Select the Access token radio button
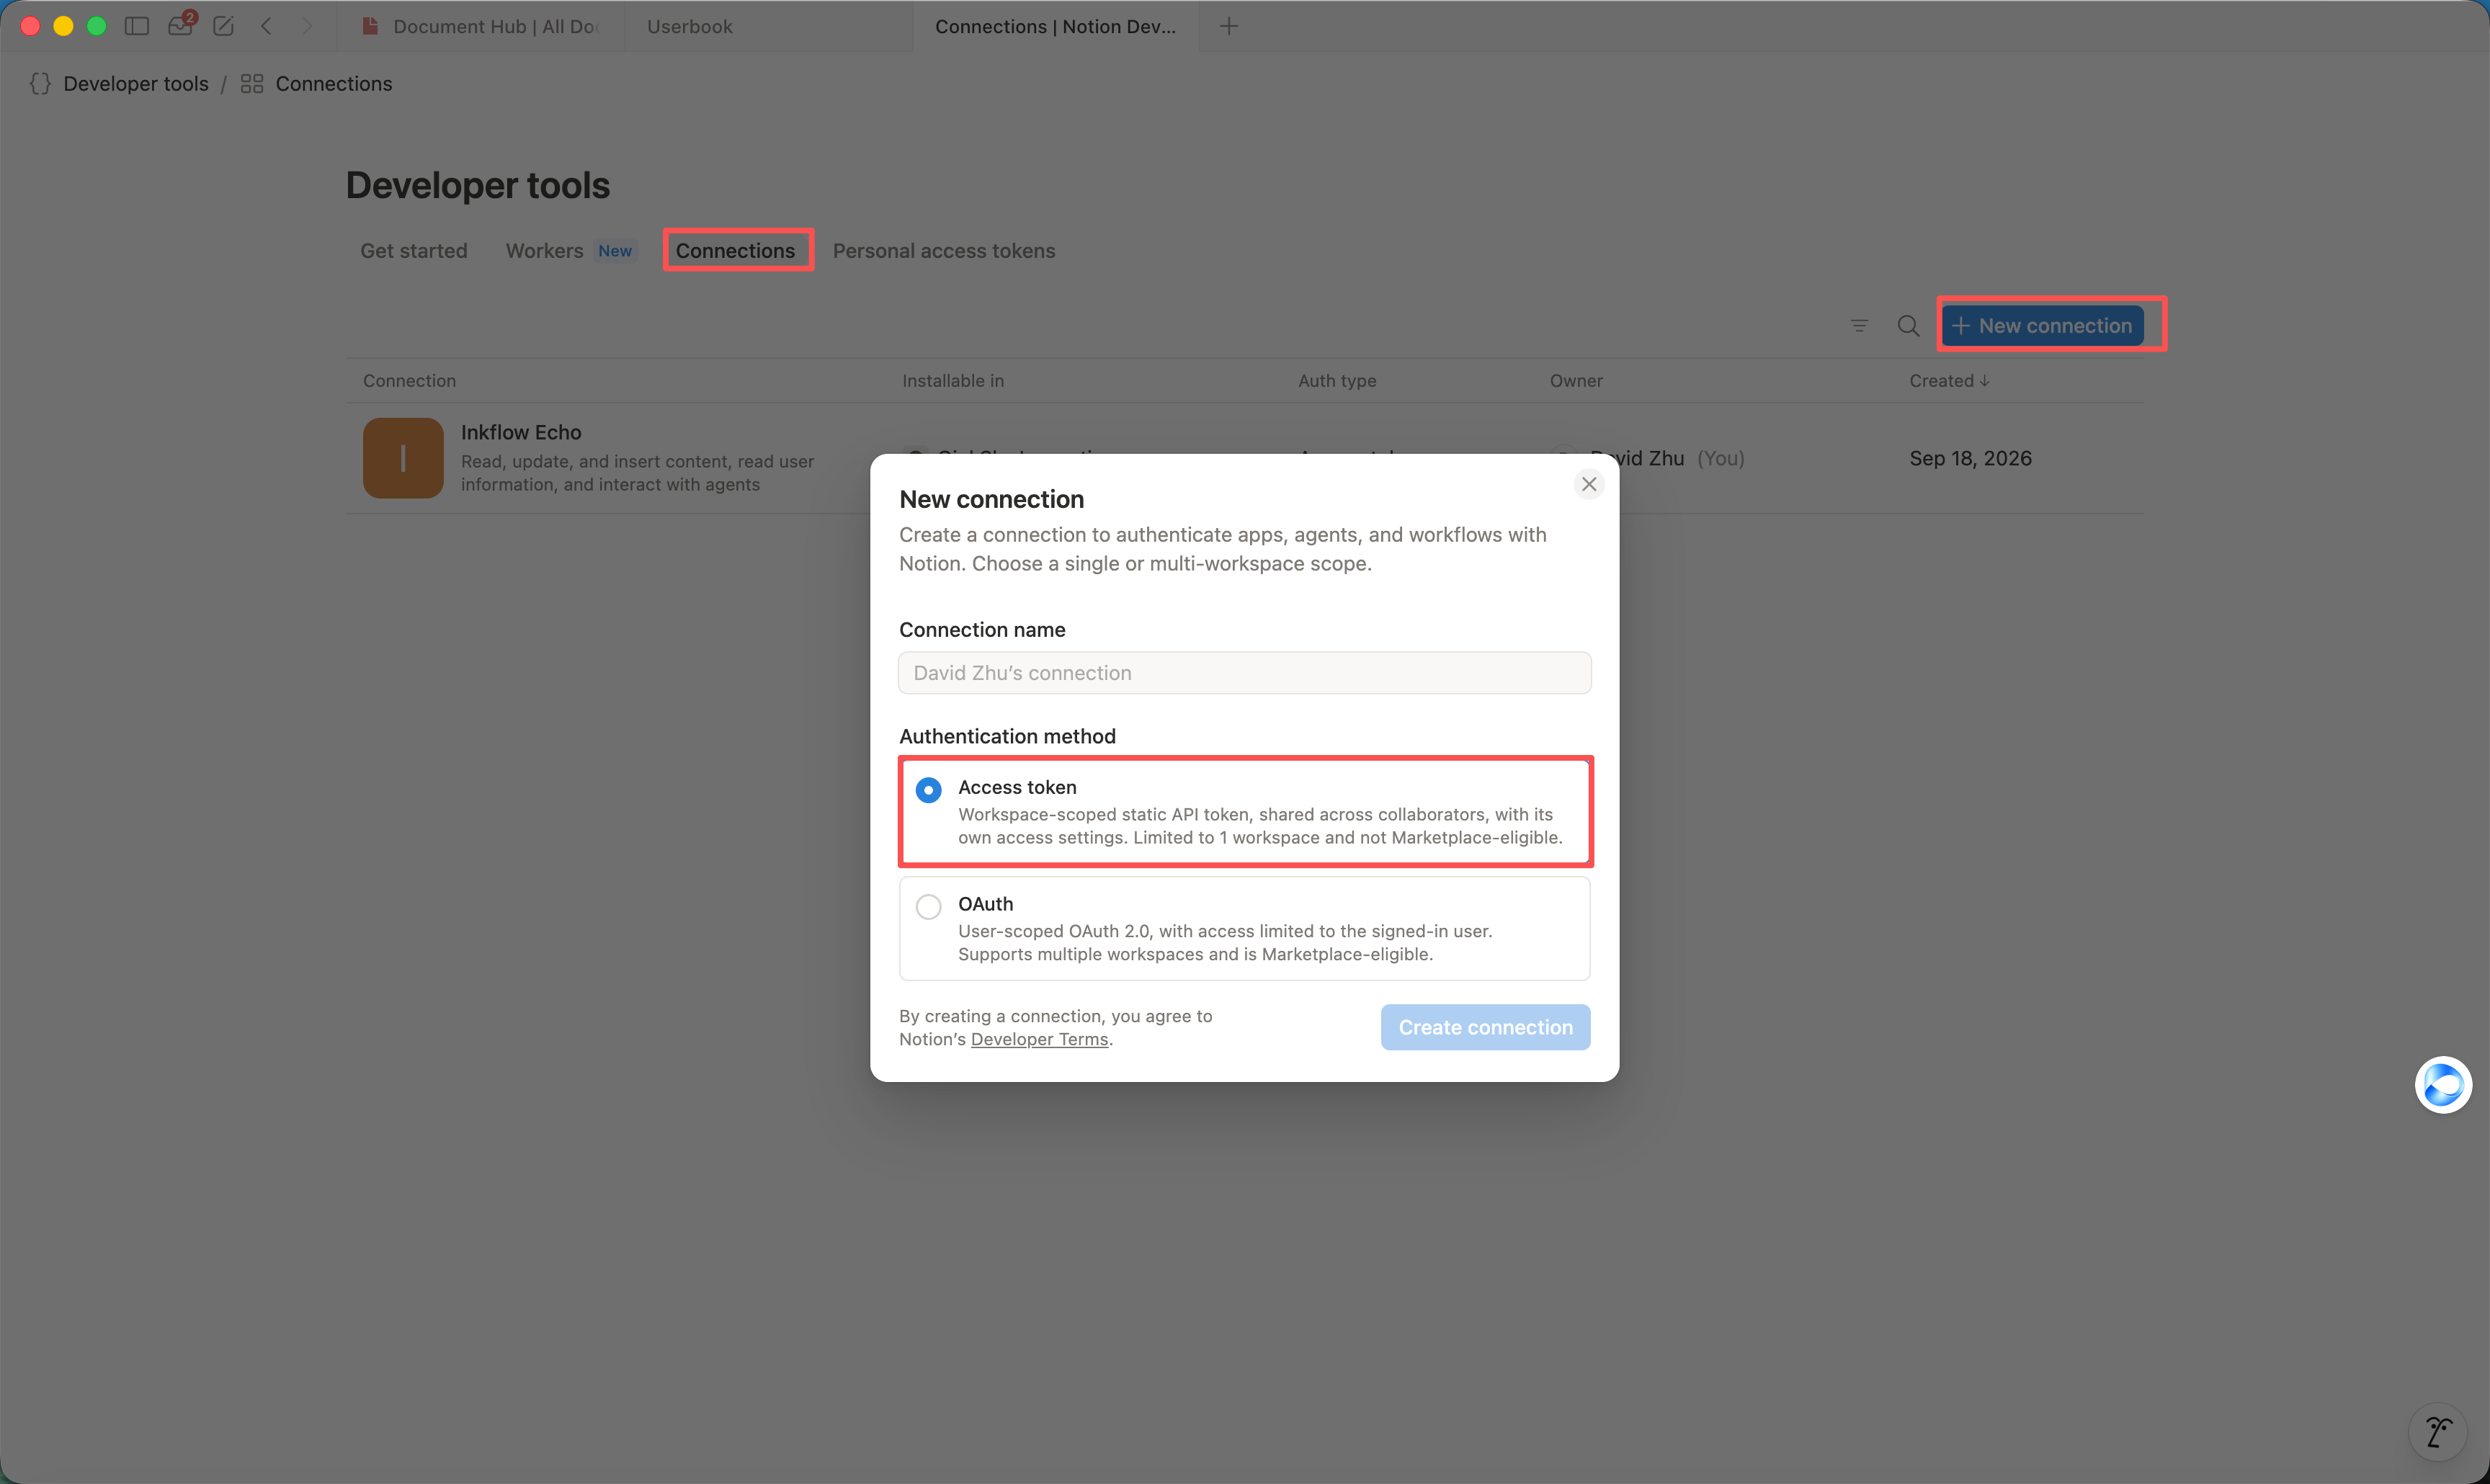The height and width of the screenshot is (1484, 2490). pyautogui.click(x=928, y=790)
